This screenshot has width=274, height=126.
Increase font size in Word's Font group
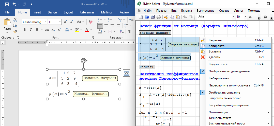coord(65,22)
